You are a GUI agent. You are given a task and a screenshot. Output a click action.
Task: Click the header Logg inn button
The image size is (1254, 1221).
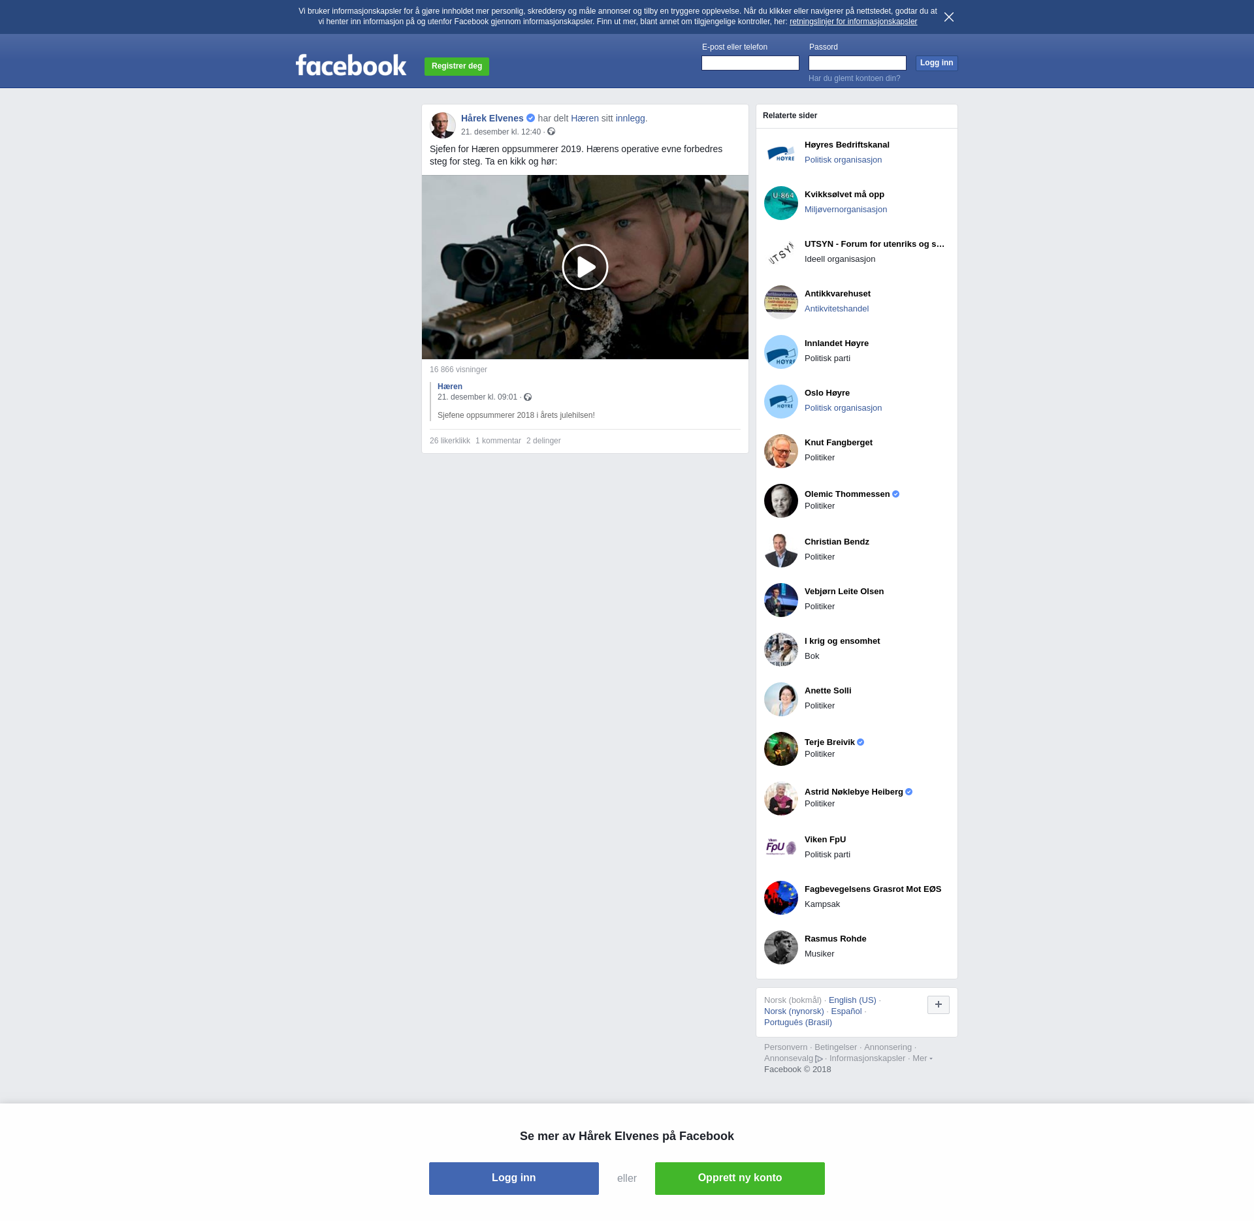point(937,63)
